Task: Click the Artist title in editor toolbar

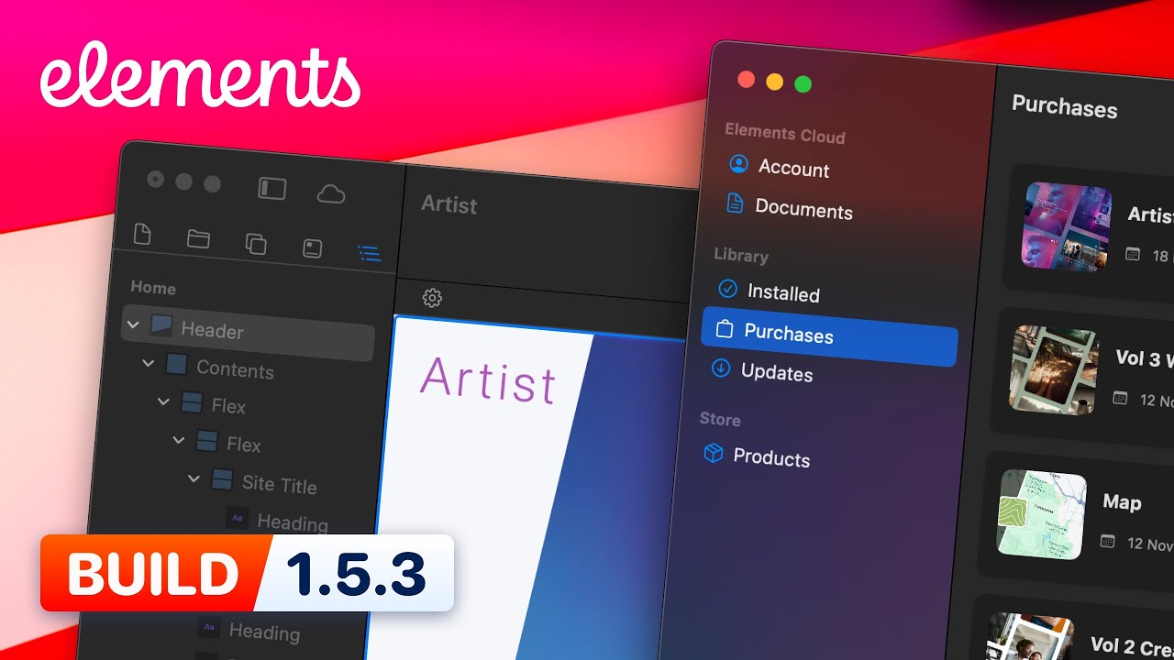Action: (449, 204)
